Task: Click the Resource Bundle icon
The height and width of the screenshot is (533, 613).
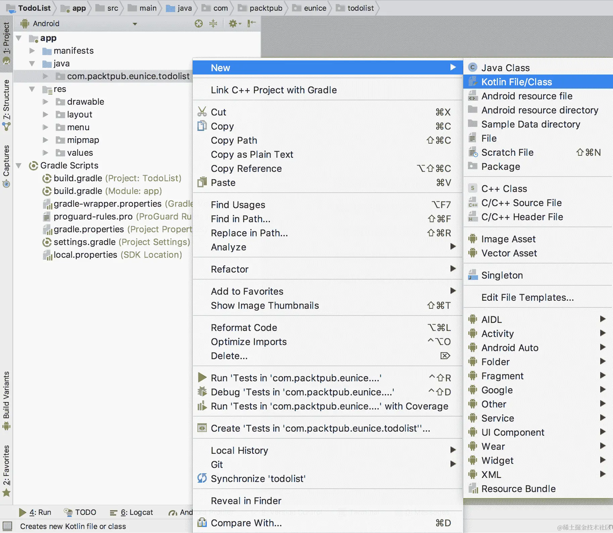Action: (x=473, y=488)
